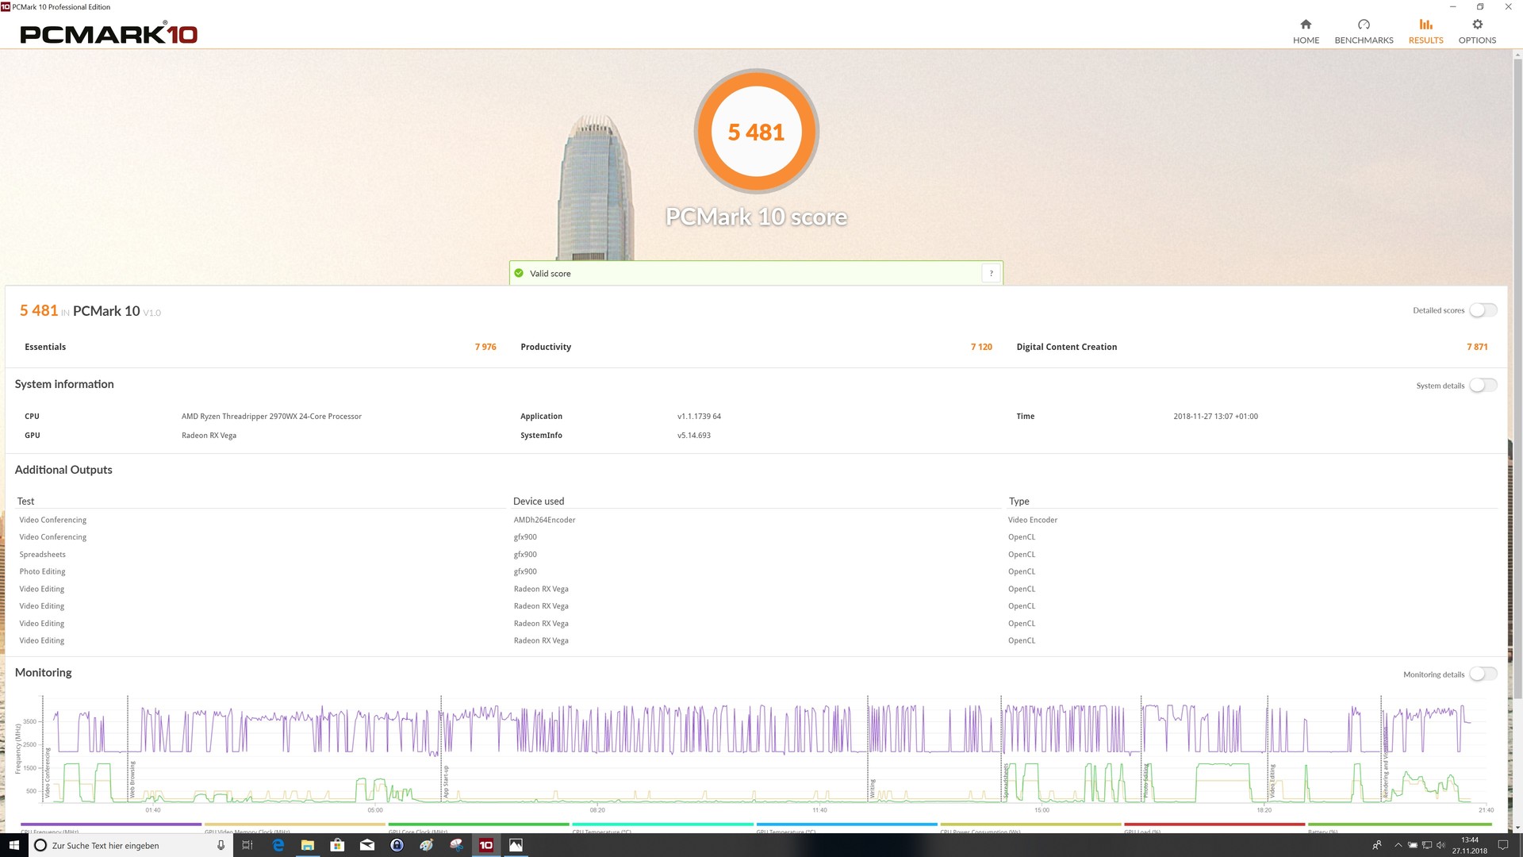Click the network icon in the system tray
The height and width of the screenshot is (857, 1523).
tap(1427, 845)
